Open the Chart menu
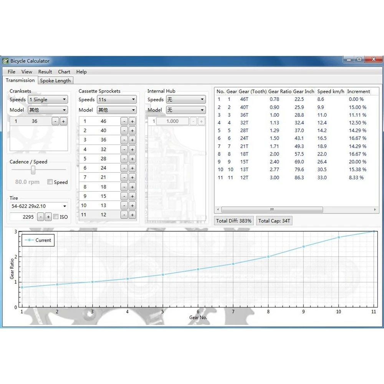This screenshot has height=384, width=384. coord(64,72)
